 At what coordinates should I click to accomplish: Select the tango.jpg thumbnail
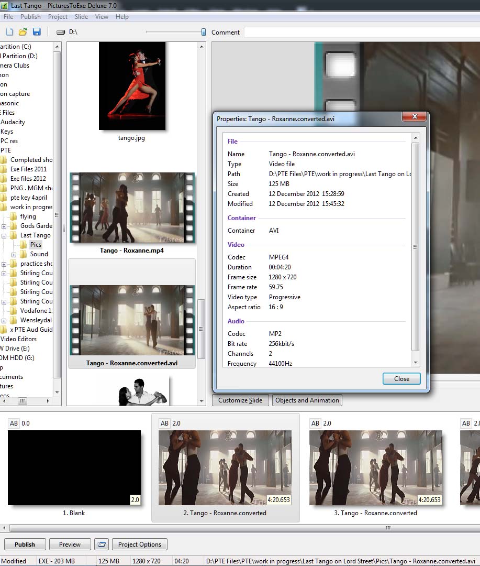[132, 86]
